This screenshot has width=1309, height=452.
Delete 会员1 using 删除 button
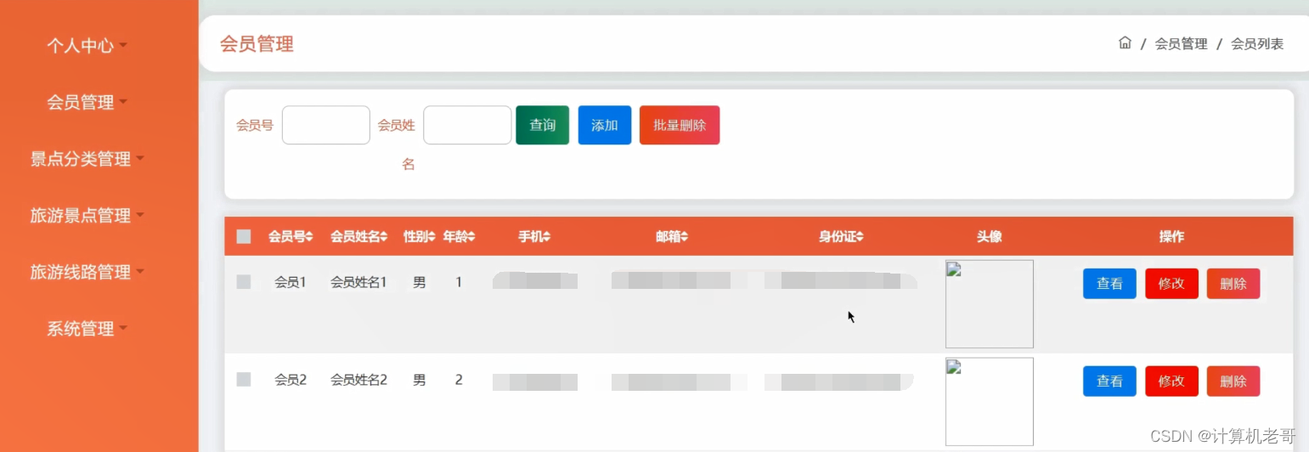coord(1233,284)
